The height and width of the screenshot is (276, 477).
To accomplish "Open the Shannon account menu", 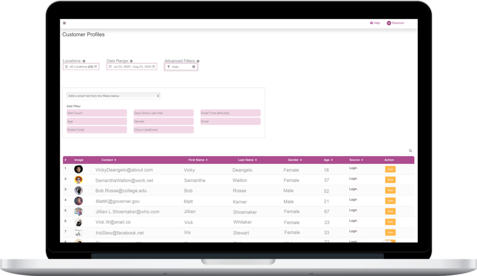I will click(x=396, y=22).
